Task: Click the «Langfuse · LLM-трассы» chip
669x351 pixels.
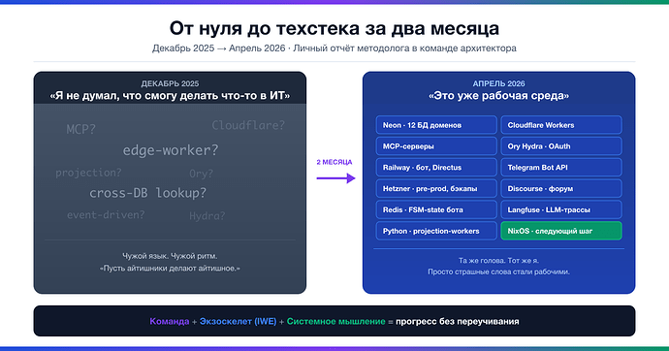Action: pyautogui.click(x=561, y=209)
